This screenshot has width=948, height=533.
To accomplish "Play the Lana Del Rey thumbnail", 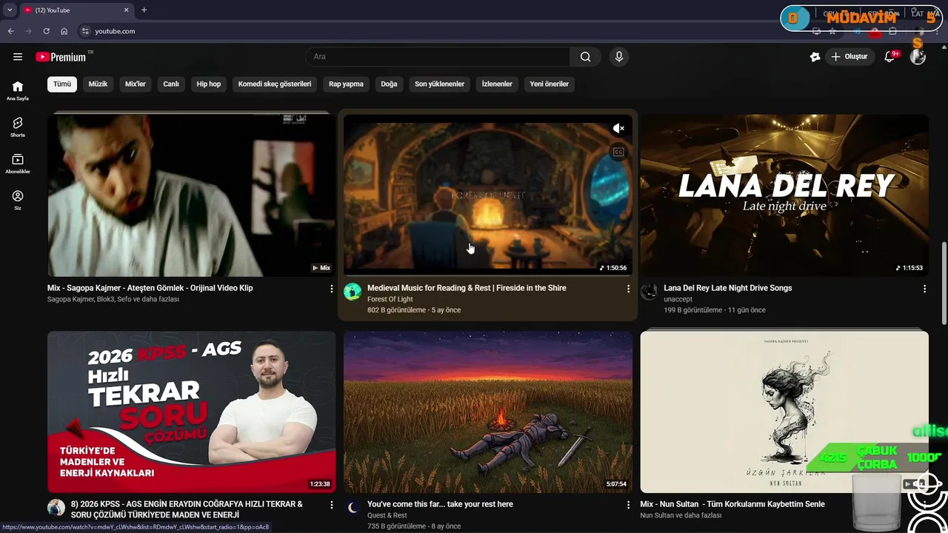I will 784,195.
